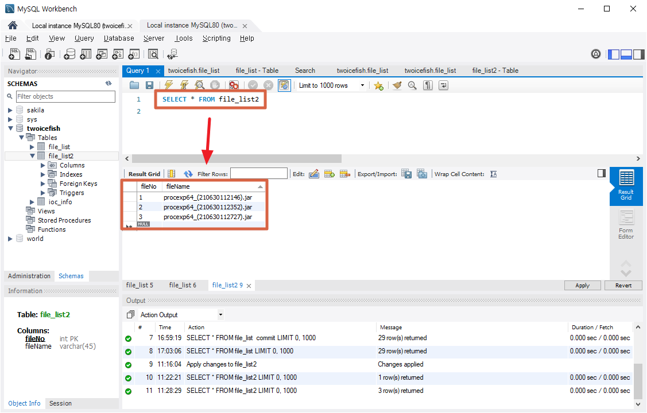Click the Filter objects search field
This screenshot has width=647, height=413.
coord(65,96)
